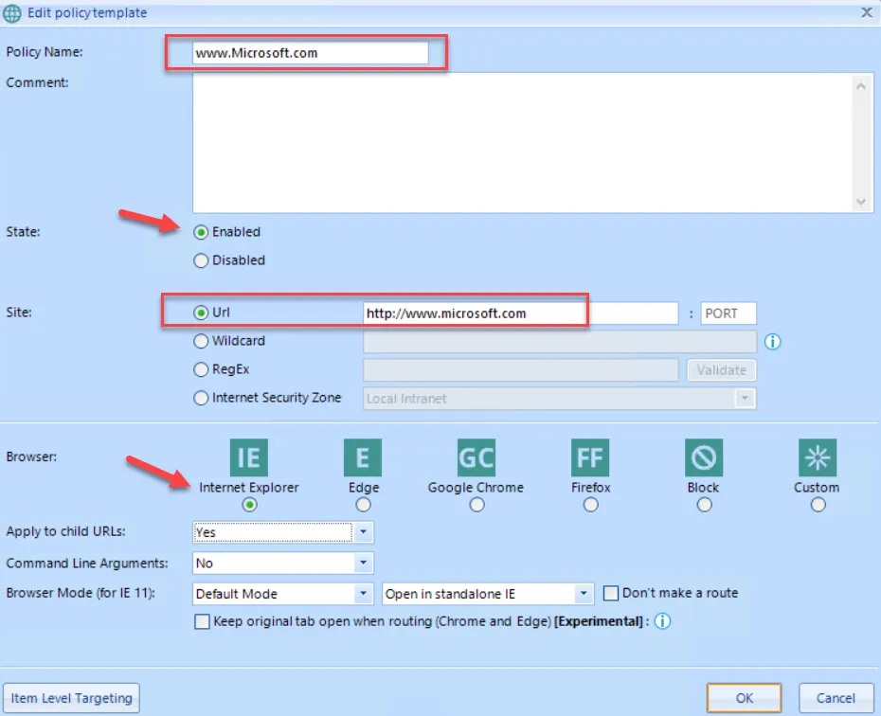This screenshot has width=881, height=716.
Task: Choose the RegEx site option
Action: (201, 369)
